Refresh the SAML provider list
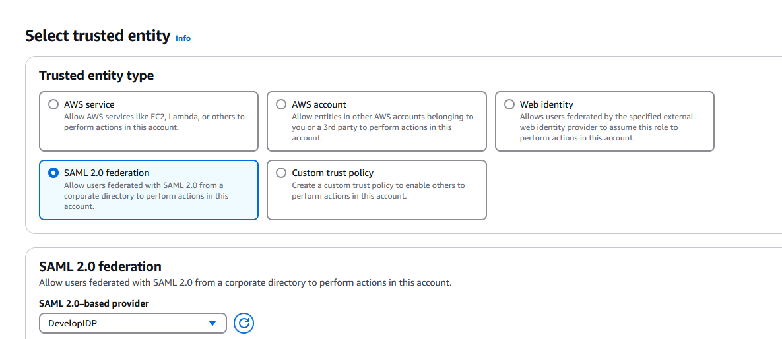Viewport: 782px width, 339px height. click(244, 323)
